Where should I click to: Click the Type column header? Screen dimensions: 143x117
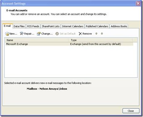(x=101, y=40)
